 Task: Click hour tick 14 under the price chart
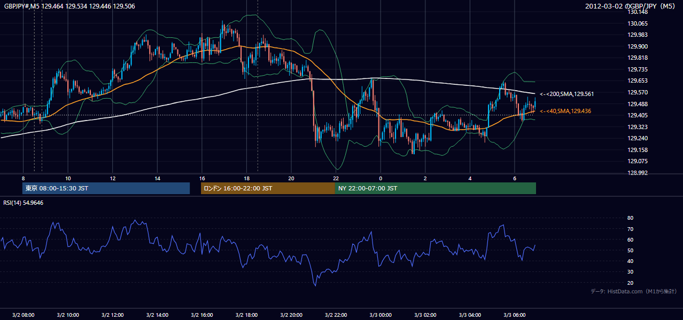(157, 178)
